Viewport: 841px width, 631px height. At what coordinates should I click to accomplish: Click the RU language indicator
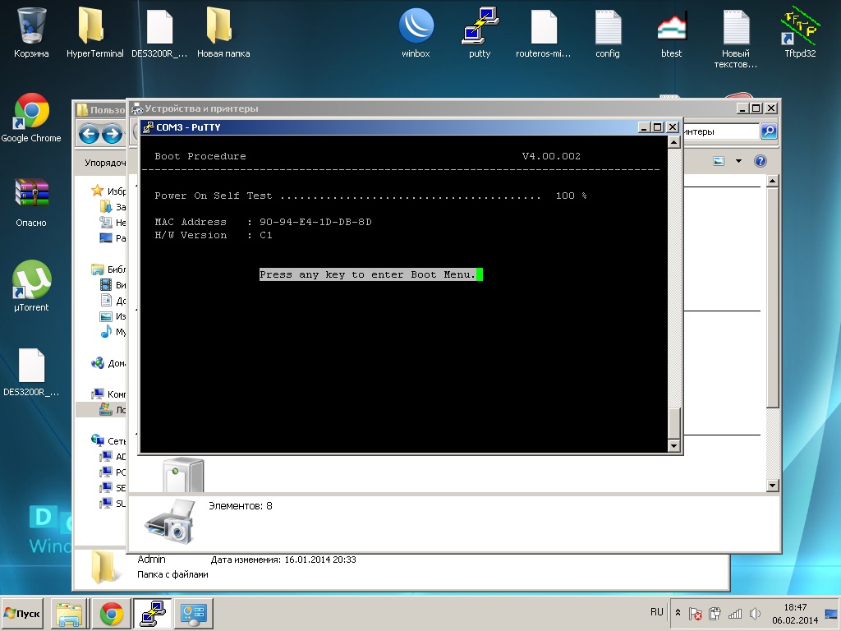point(656,612)
